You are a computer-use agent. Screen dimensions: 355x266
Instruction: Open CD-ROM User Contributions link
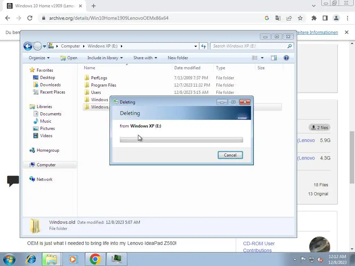(259, 247)
